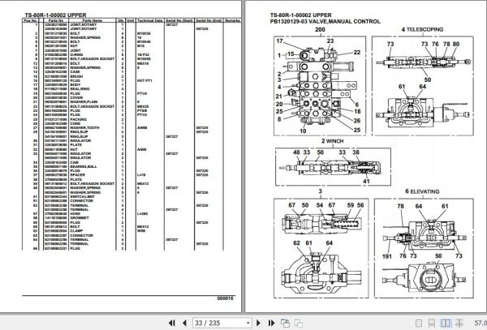
Task: Click the 'BRUSH' part name in row 15
Action: pyautogui.click(x=76, y=76)
